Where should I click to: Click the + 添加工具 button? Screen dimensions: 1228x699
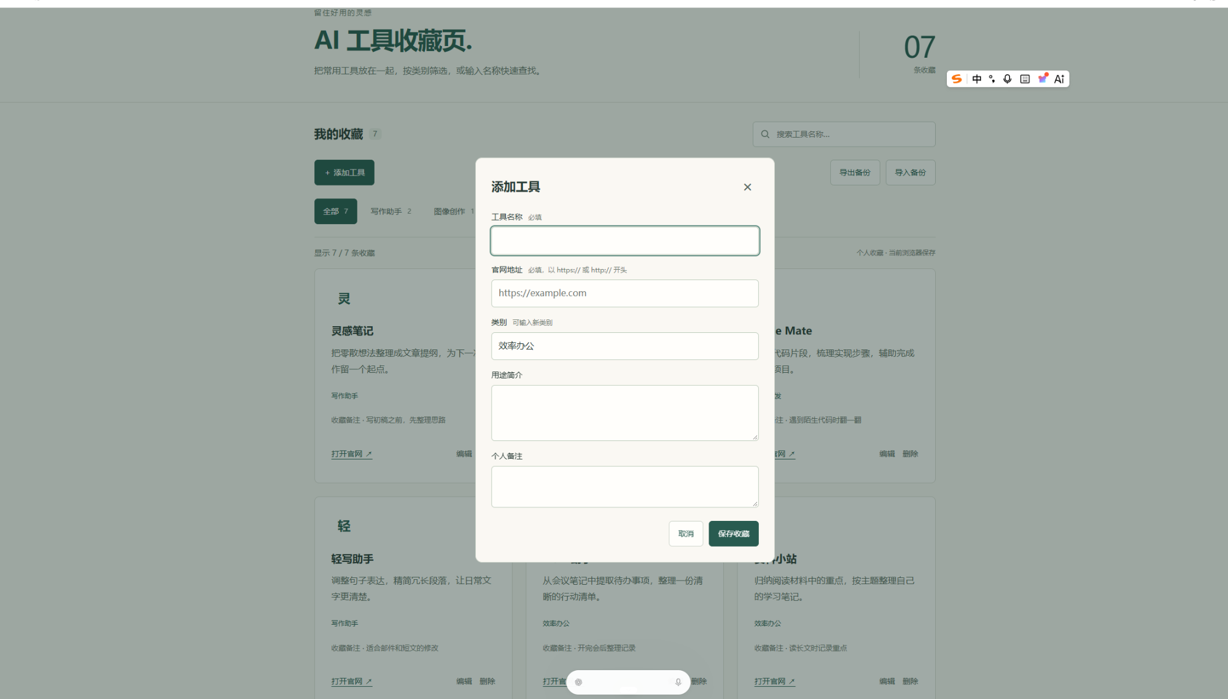[344, 173]
